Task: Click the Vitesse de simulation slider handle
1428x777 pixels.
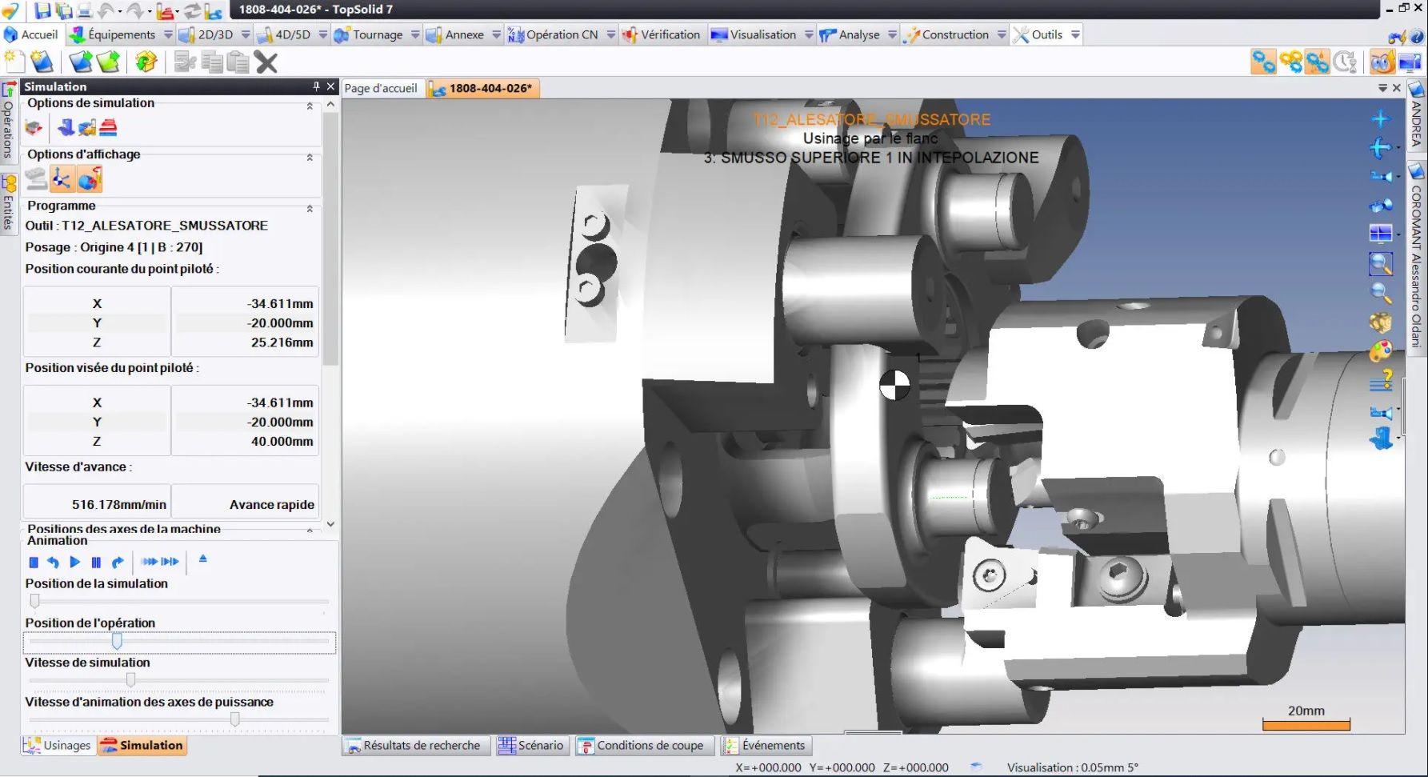Action: [x=130, y=680]
